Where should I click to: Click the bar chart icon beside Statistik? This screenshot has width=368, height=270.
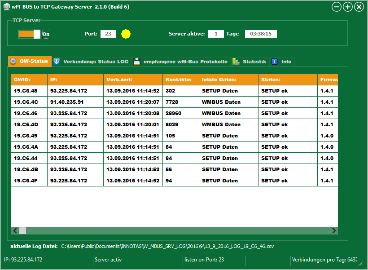point(236,62)
